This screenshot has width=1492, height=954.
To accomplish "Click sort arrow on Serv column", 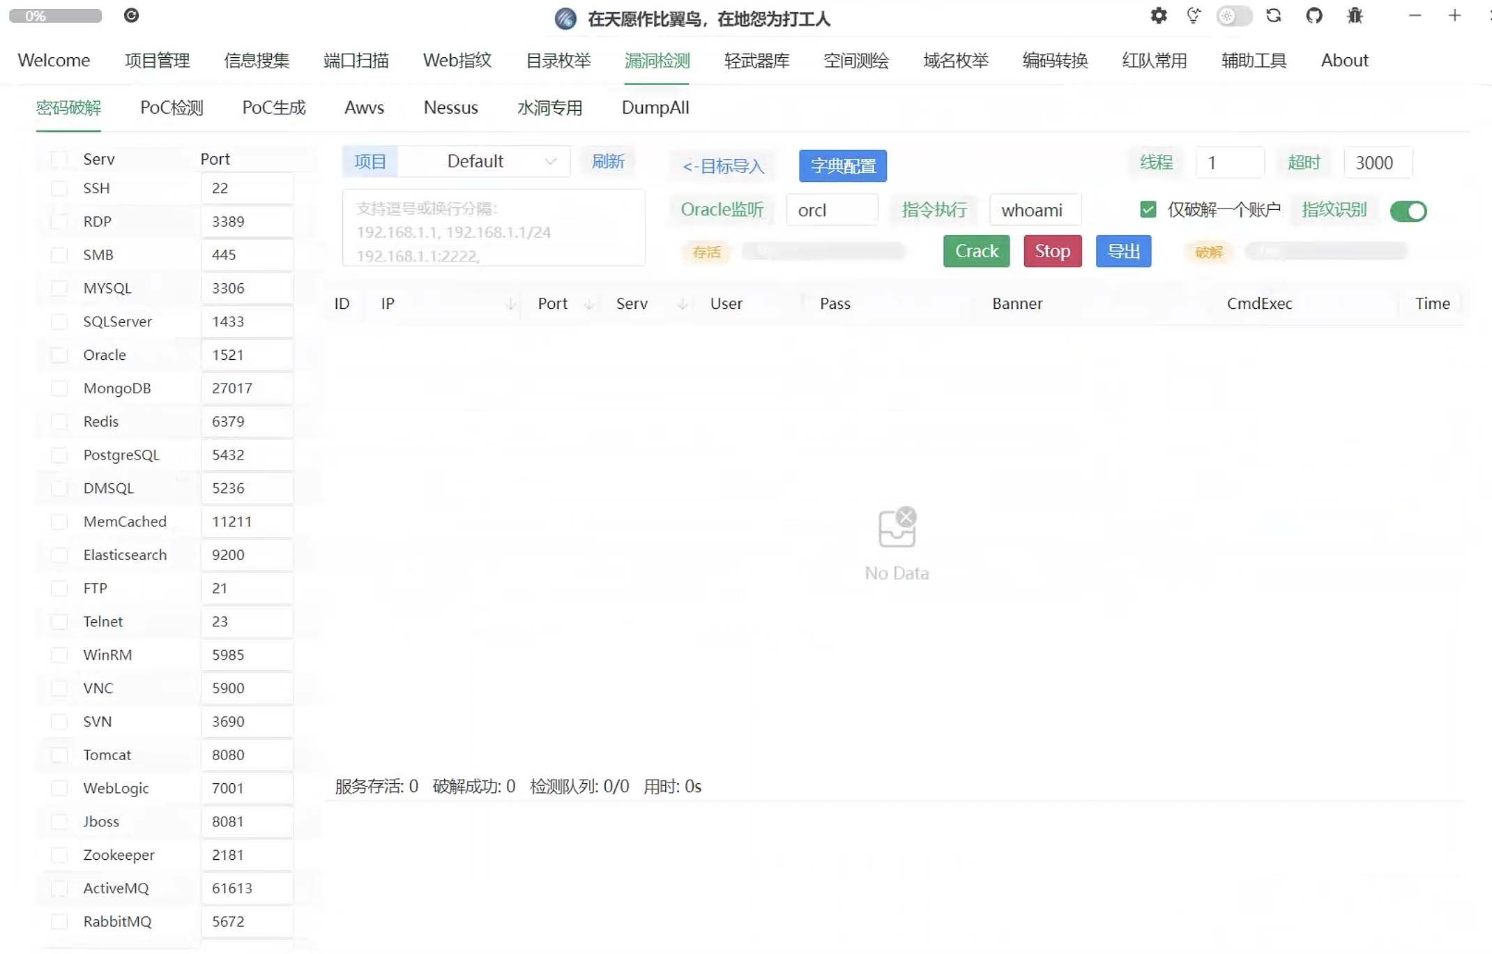I will click(x=683, y=303).
